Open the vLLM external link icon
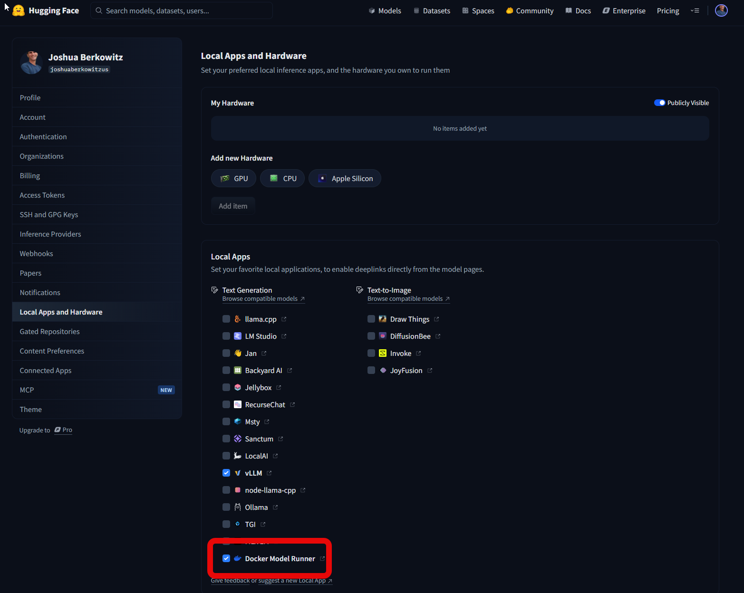The width and height of the screenshot is (744, 593). point(269,473)
